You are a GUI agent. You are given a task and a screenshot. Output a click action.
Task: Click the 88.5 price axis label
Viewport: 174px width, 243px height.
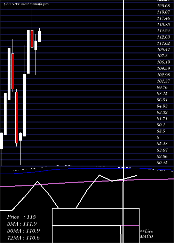tap(161, 131)
